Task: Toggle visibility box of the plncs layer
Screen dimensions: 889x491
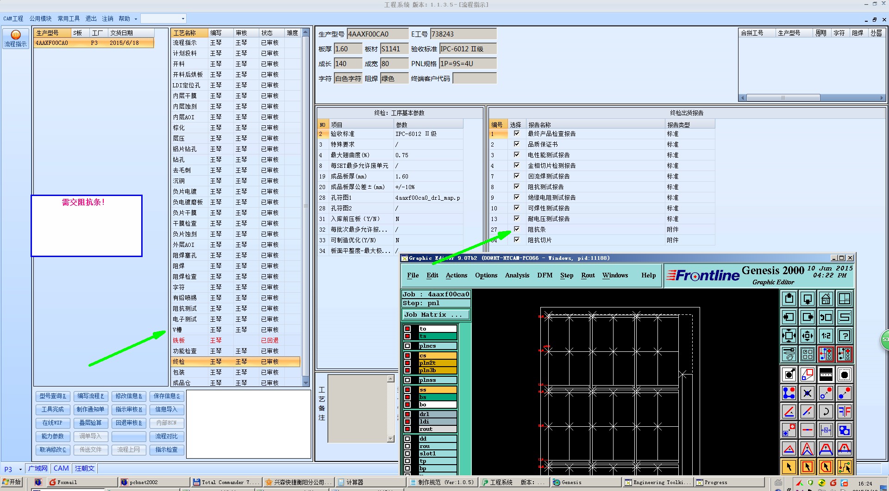Action: 407,346
